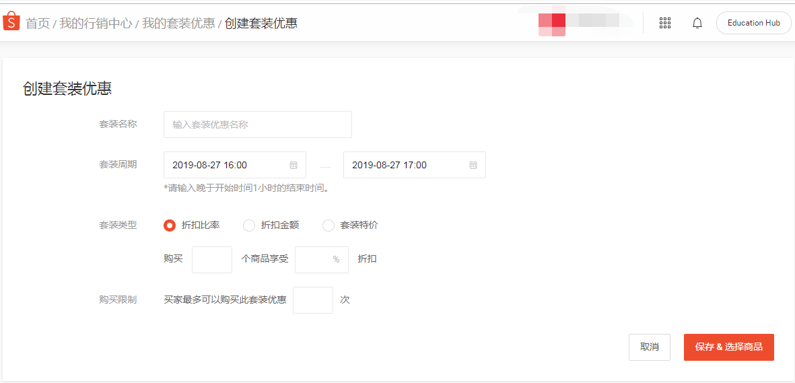Screen dimensions: 795x383
Task: Focus the 套装名称 input field
Action: tap(257, 125)
